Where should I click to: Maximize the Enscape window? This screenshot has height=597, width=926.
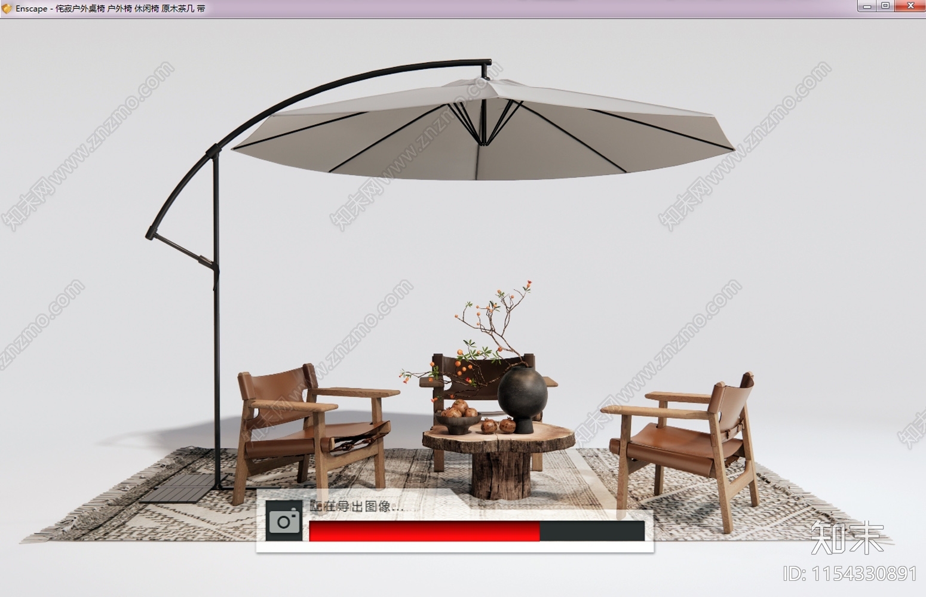click(885, 7)
